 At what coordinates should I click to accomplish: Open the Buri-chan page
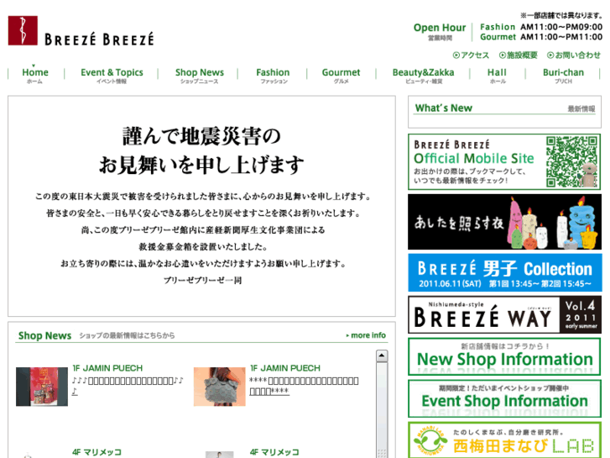563,75
